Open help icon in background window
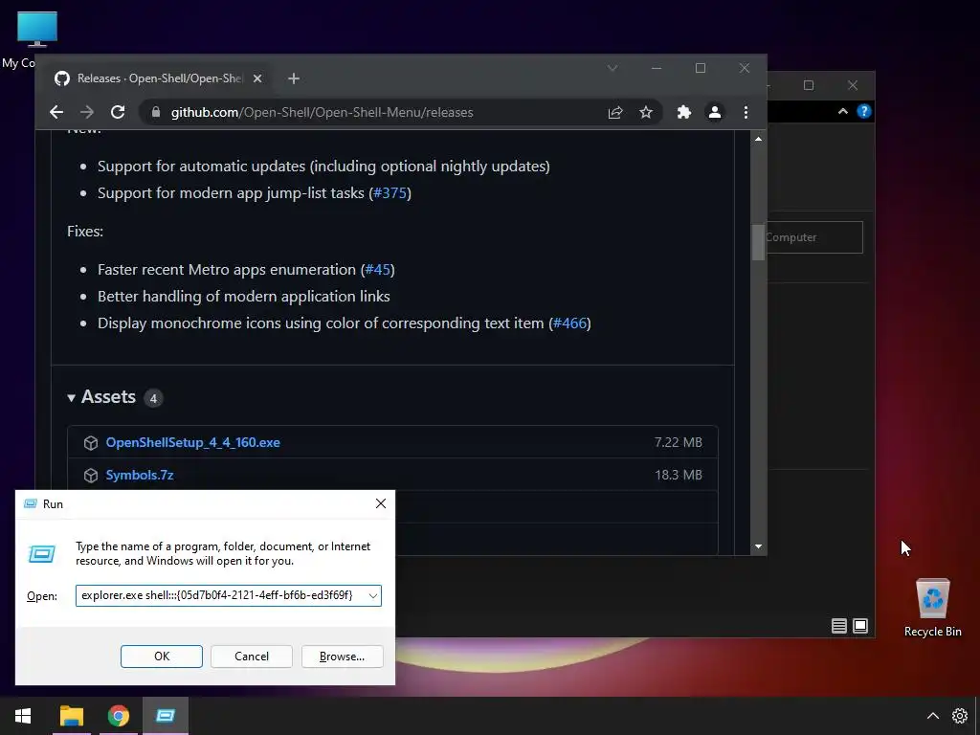The height and width of the screenshot is (735, 980). pos(864,111)
